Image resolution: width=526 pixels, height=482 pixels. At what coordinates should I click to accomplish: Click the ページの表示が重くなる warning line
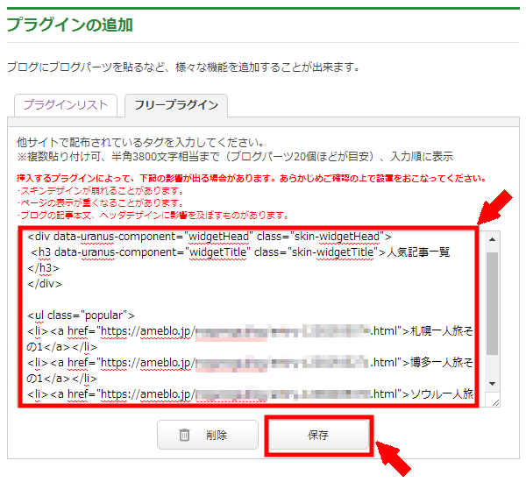click(x=100, y=203)
